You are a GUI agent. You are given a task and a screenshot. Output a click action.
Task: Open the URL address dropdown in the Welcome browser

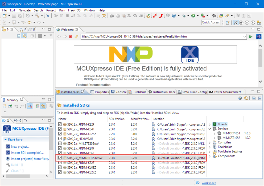click(245, 36)
